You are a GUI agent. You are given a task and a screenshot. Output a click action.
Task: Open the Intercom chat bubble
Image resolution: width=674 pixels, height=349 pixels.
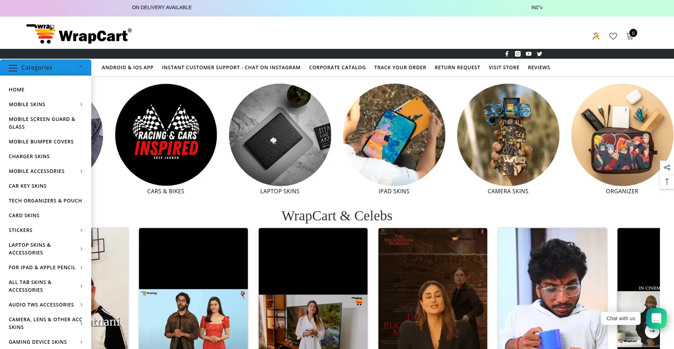pyautogui.click(x=656, y=318)
